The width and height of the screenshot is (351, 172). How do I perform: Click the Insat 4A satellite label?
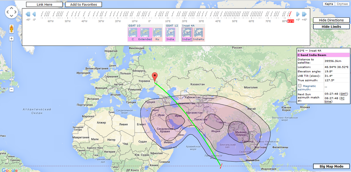tap(188, 26)
